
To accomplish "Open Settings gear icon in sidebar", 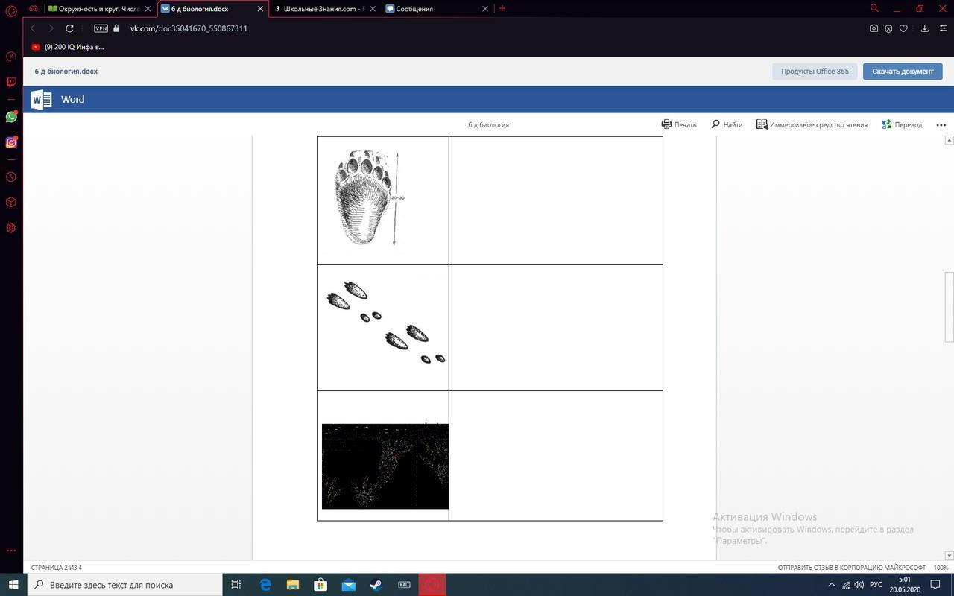I will (x=11, y=228).
